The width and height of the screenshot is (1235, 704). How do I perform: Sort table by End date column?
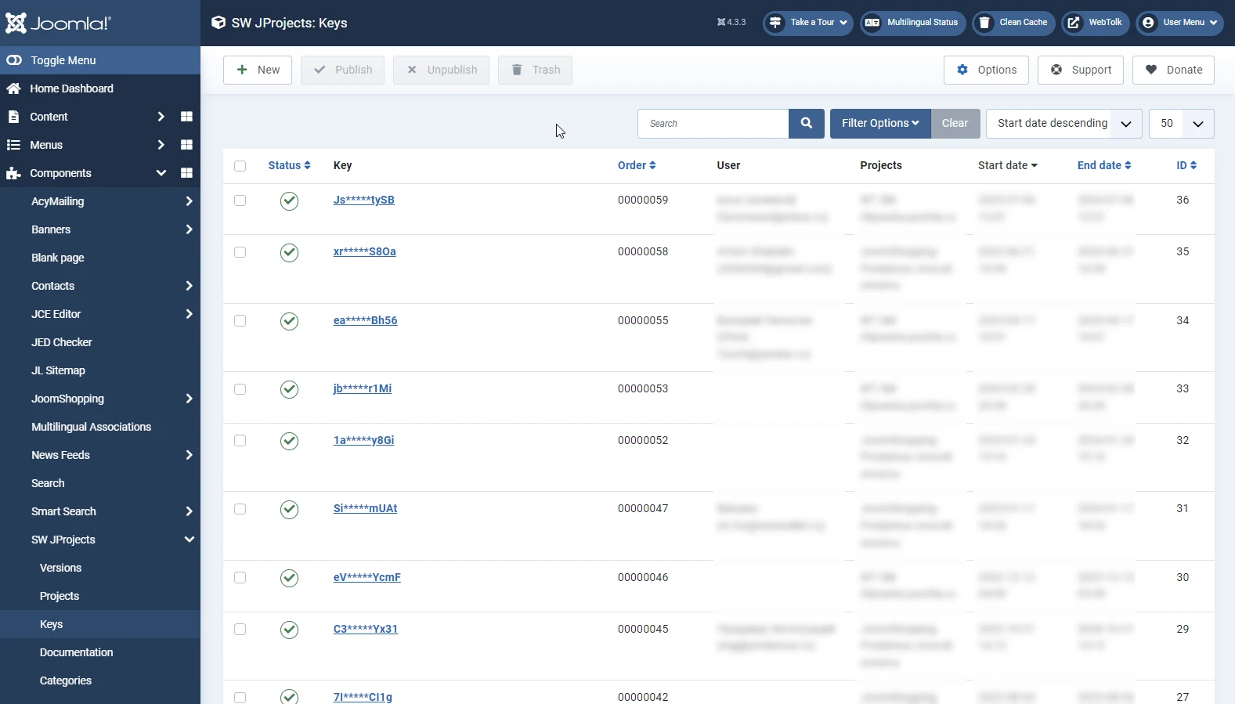(1103, 165)
